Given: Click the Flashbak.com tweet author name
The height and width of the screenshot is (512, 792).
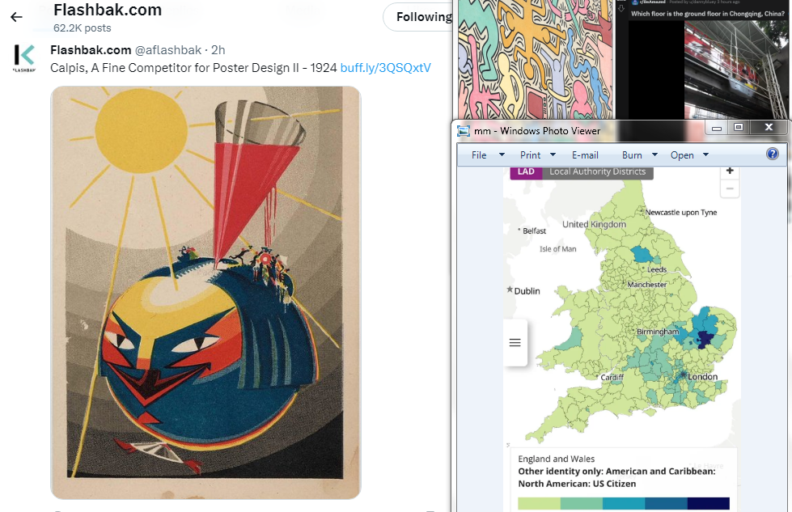Looking at the screenshot, I should [x=91, y=50].
